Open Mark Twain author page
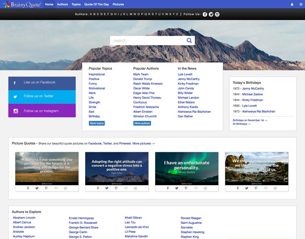The width and height of the screenshot is (305, 239). coord(141,74)
